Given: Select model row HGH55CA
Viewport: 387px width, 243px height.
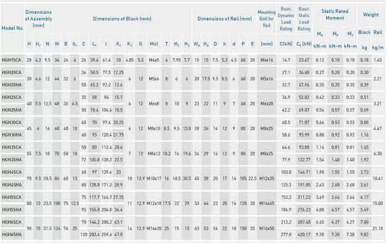Looking at the screenshot, I should pos(11,197).
